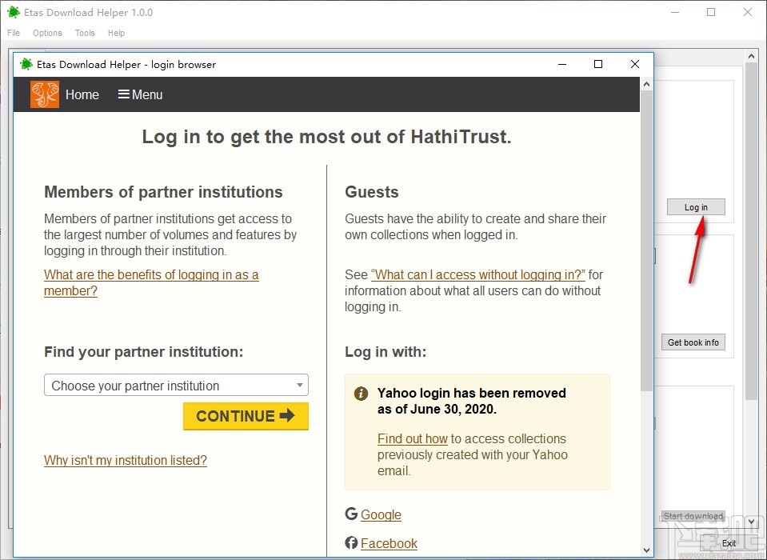Open the hamburger Menu in header
This screenshot has width=767, height=560.
(140, 94)
